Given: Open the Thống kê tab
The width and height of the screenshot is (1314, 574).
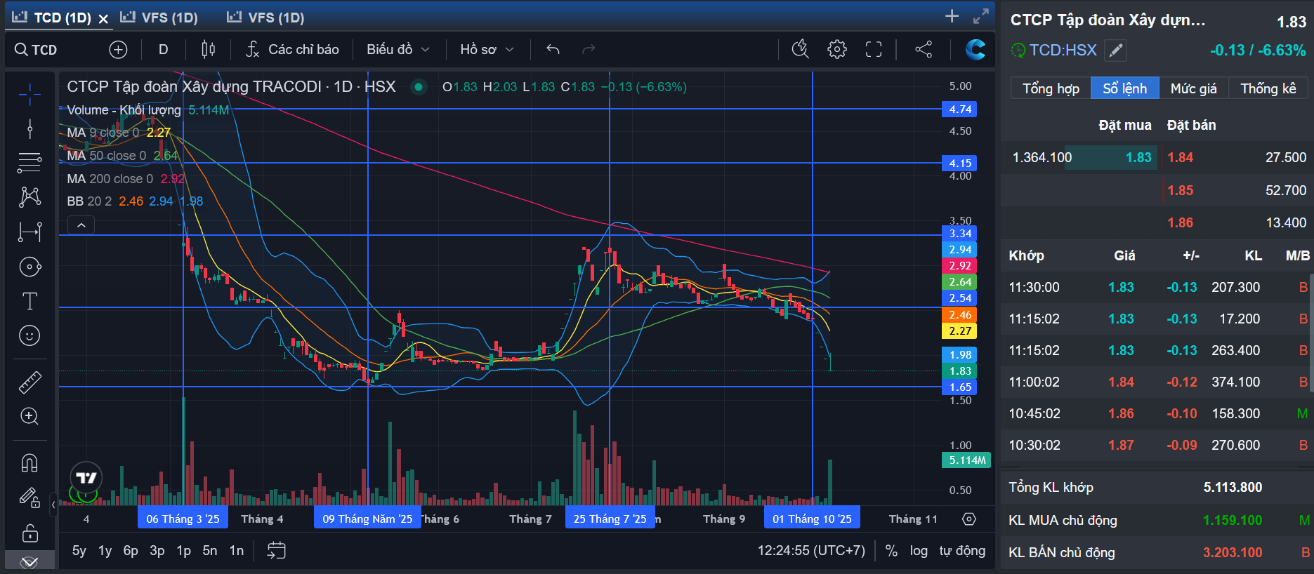Looking at the screenshot, I should (1268, 88).
